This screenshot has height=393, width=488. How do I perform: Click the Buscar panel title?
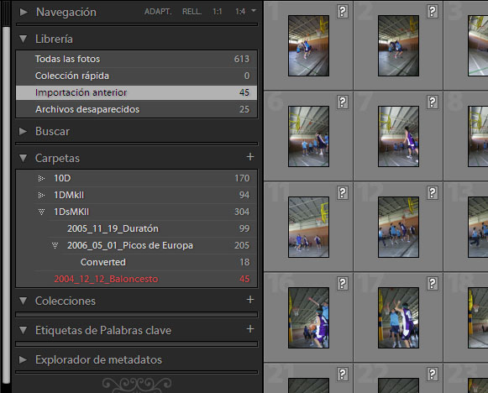click(52, 131)
